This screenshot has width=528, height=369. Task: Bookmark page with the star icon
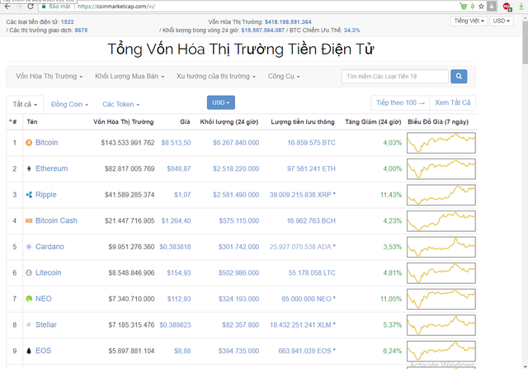point(482,6)
